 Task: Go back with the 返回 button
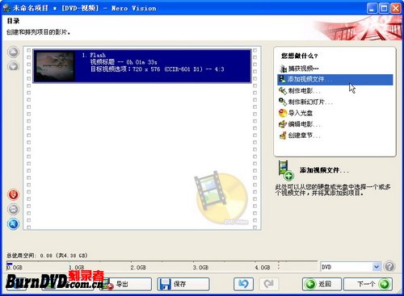coord(322,284)
